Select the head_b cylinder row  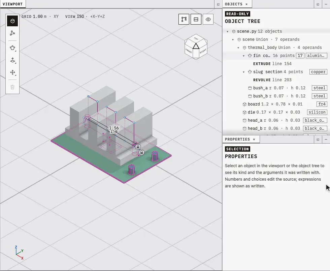276,128
